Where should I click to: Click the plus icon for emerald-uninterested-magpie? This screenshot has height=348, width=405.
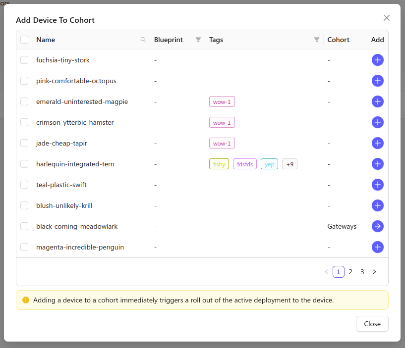(x=378, y=101)
